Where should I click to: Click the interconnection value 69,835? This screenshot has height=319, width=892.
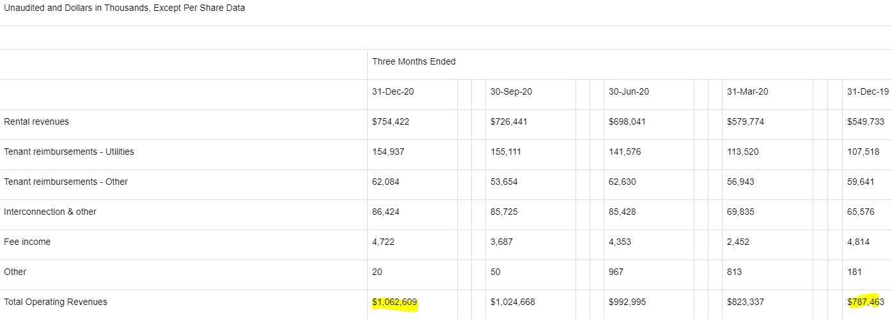(x=740, y=212)
